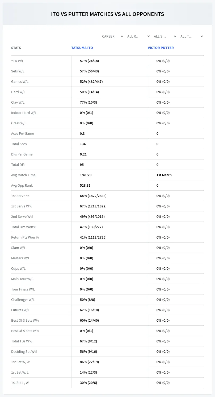This screenshot has width=215, height=397.
Task: Select the Total Aces row label
Action: (x=19, y=144)
